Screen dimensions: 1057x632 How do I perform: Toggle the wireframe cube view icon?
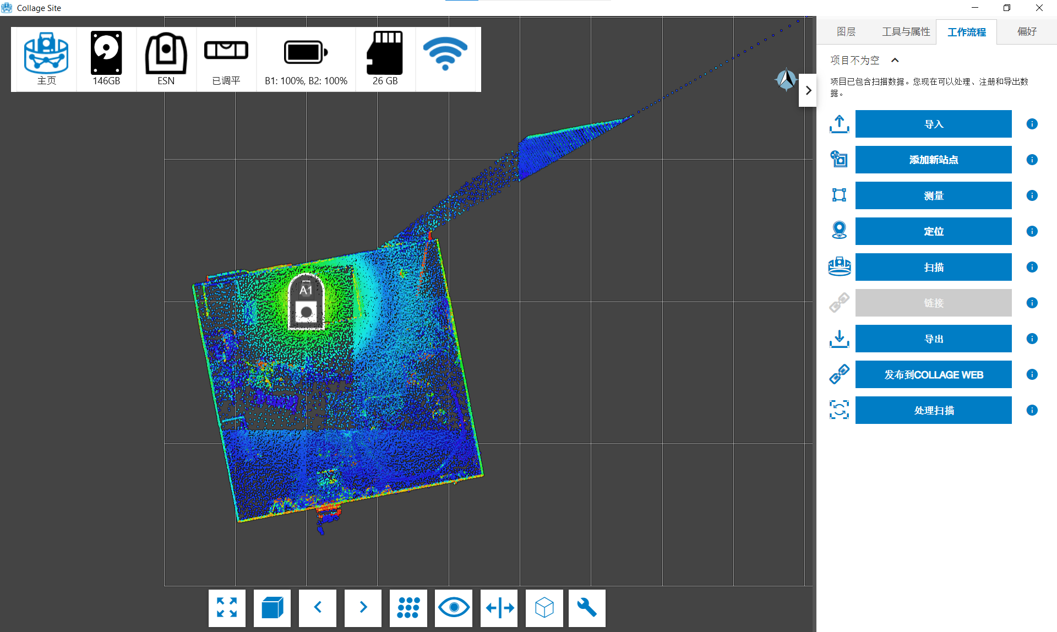pos(544,608)
